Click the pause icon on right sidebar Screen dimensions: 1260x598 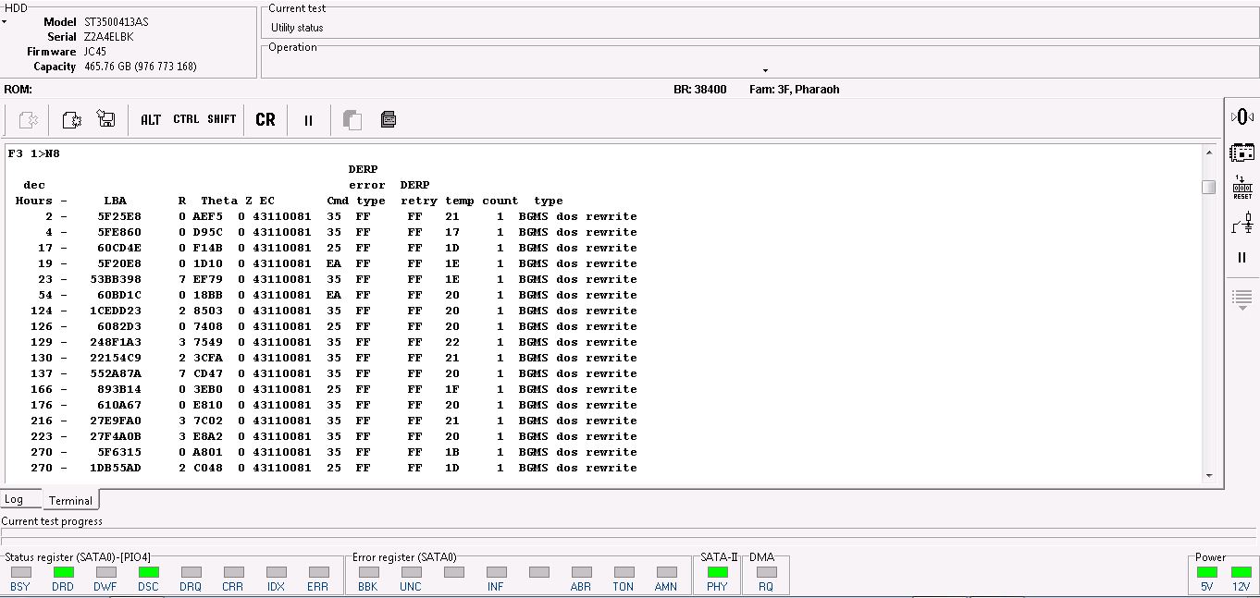tap(1241, 258)
